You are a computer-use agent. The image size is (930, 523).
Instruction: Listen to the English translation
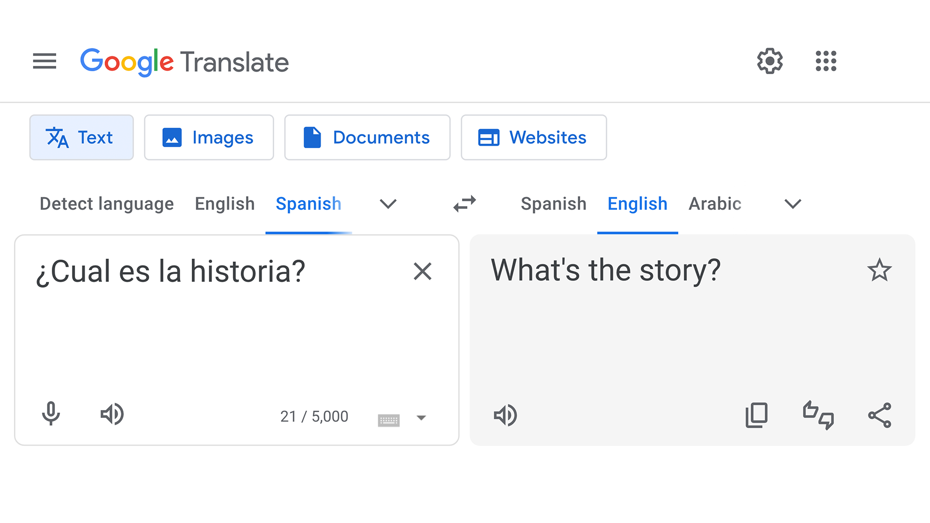505,415
